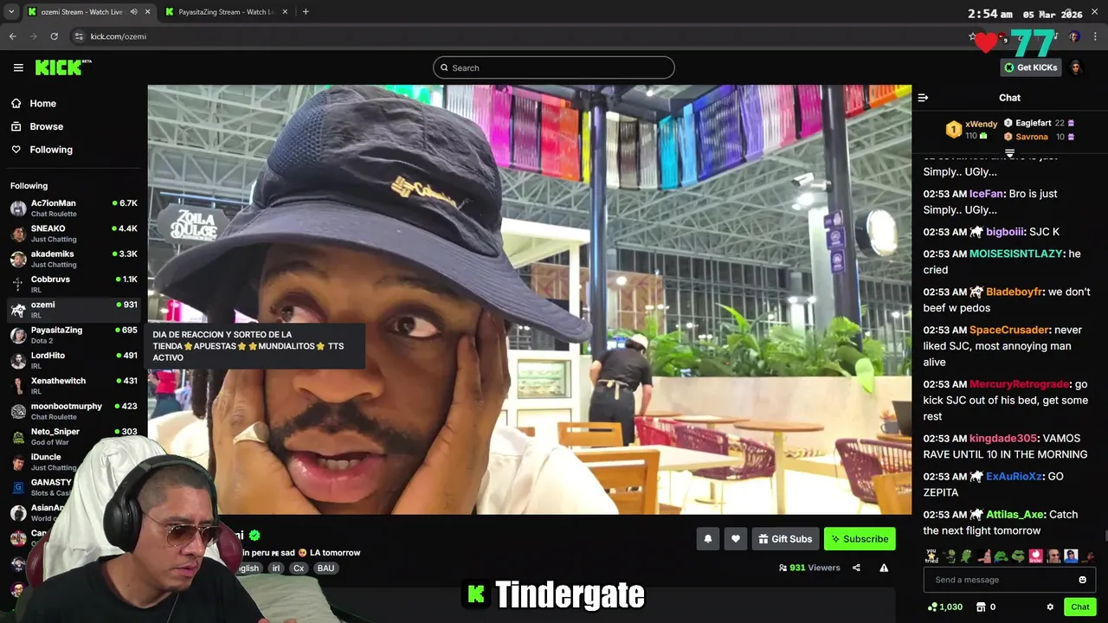Image resolution: width=1108 pixels, height=623 pixels.
Task: Open site information icon in address bar
Action: tap(79, 36)
